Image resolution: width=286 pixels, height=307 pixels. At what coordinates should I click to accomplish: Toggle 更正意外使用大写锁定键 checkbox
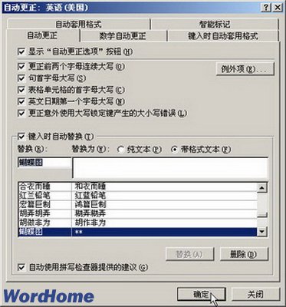coord(21,113)
